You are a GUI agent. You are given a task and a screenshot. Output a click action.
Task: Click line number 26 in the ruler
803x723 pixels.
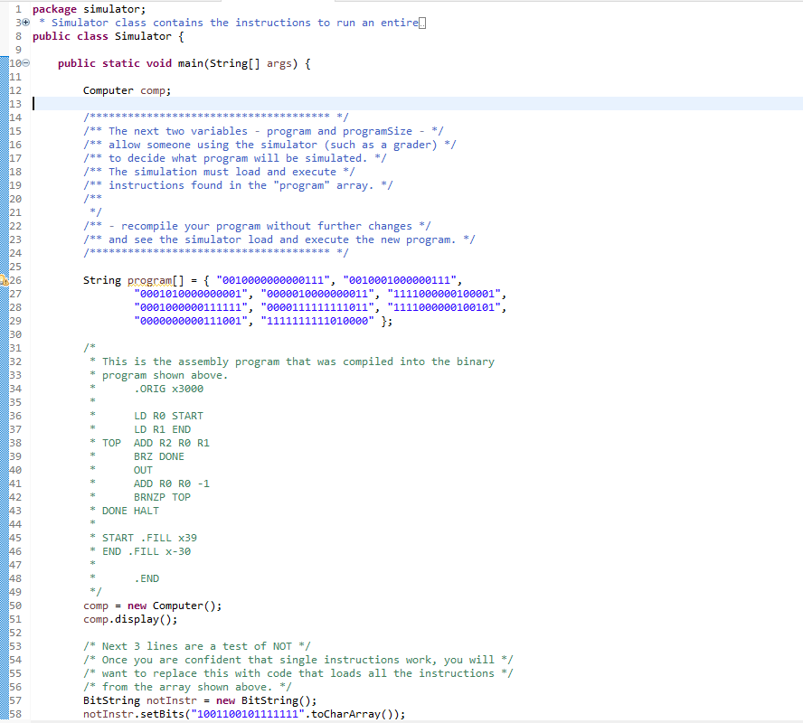tap(15, 279)
